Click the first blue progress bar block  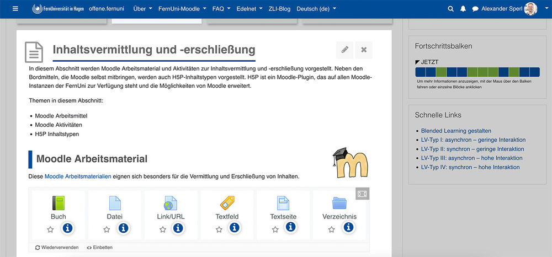pyautogui.click(x=420, y=72)
